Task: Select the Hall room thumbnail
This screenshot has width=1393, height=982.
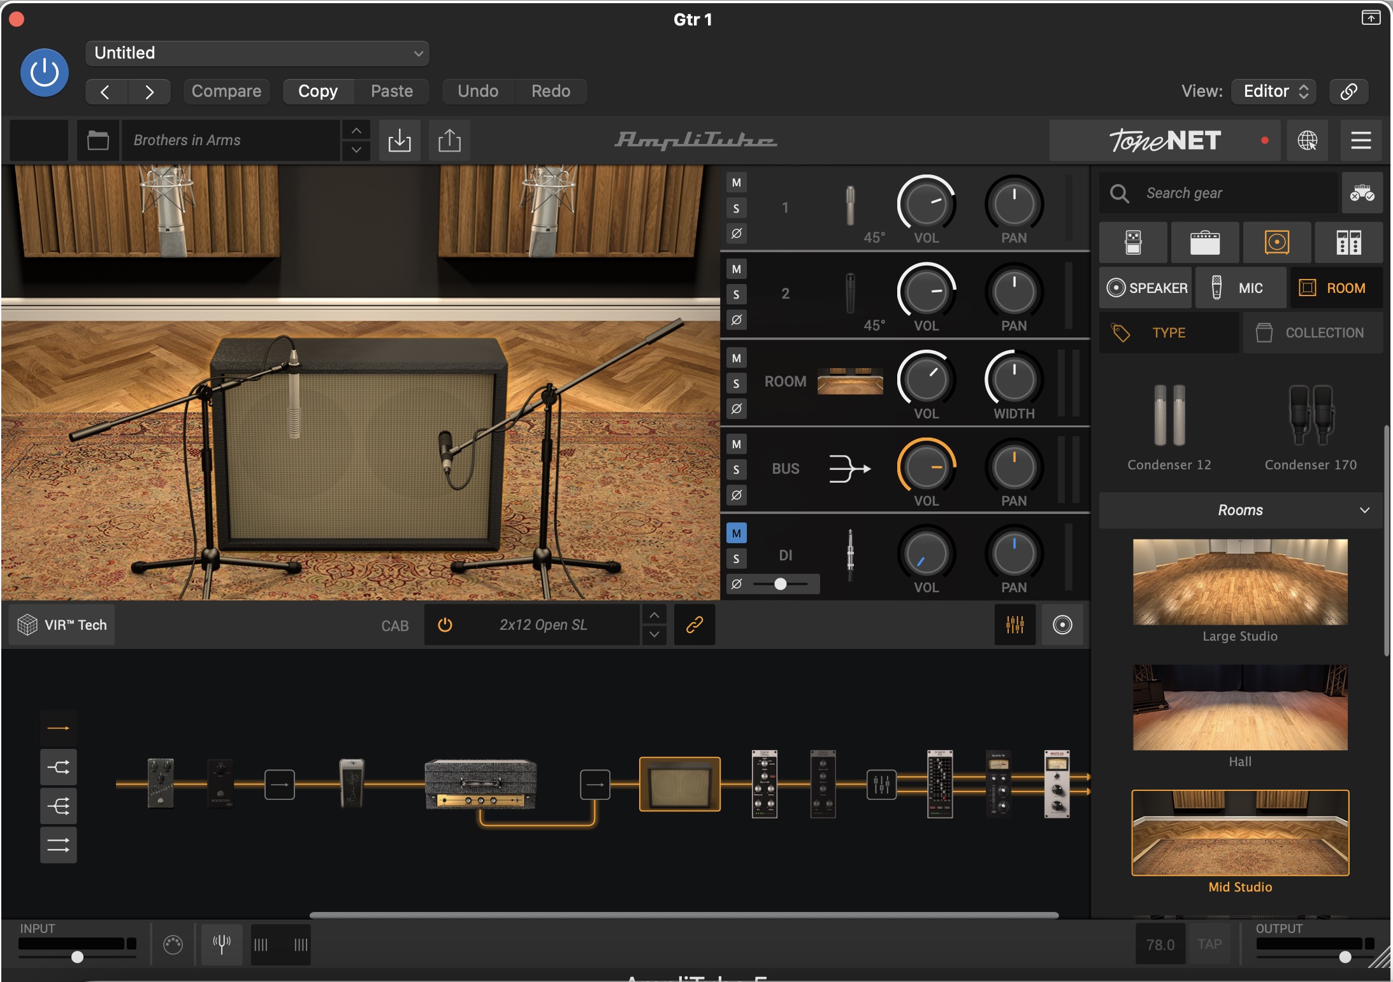Action: click(1240, 708)
